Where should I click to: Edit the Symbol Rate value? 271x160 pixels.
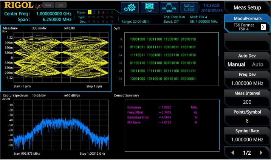coord(247,135)
